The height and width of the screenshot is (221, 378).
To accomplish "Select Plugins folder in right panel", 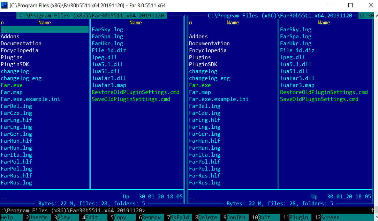I will 200,57.
